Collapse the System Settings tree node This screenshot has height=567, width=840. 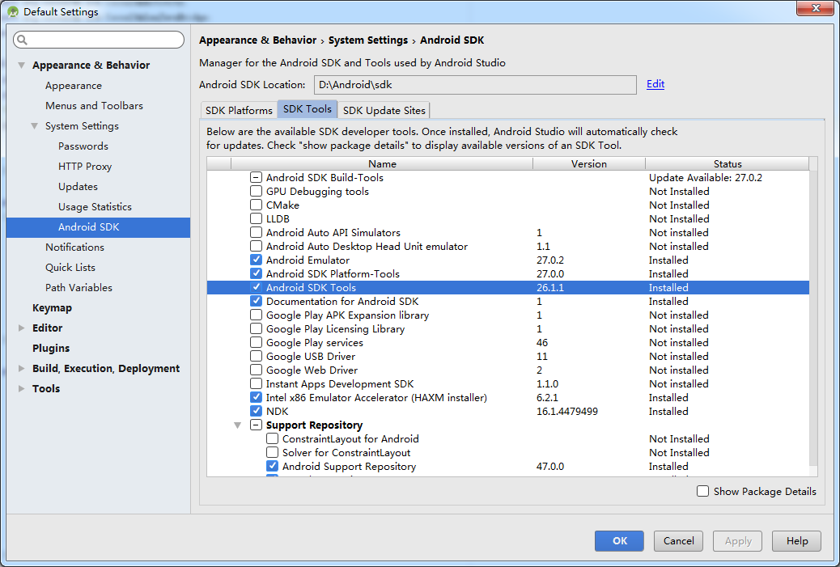pos(34,126)
